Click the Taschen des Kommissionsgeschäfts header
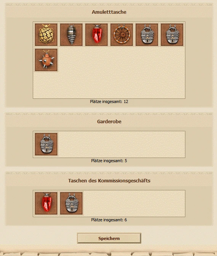 [109, 180]
